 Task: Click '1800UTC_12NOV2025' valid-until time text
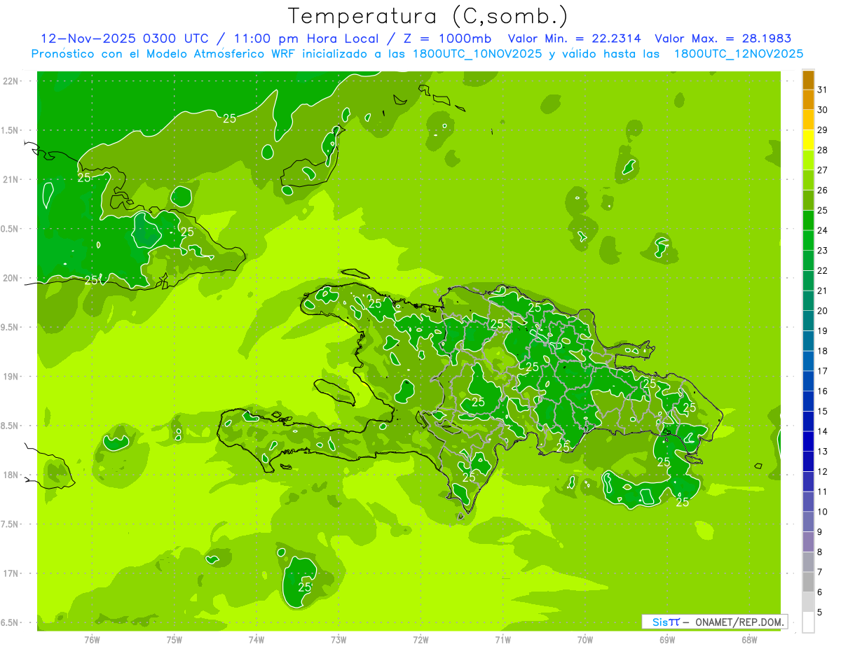[x=738, y=54]
